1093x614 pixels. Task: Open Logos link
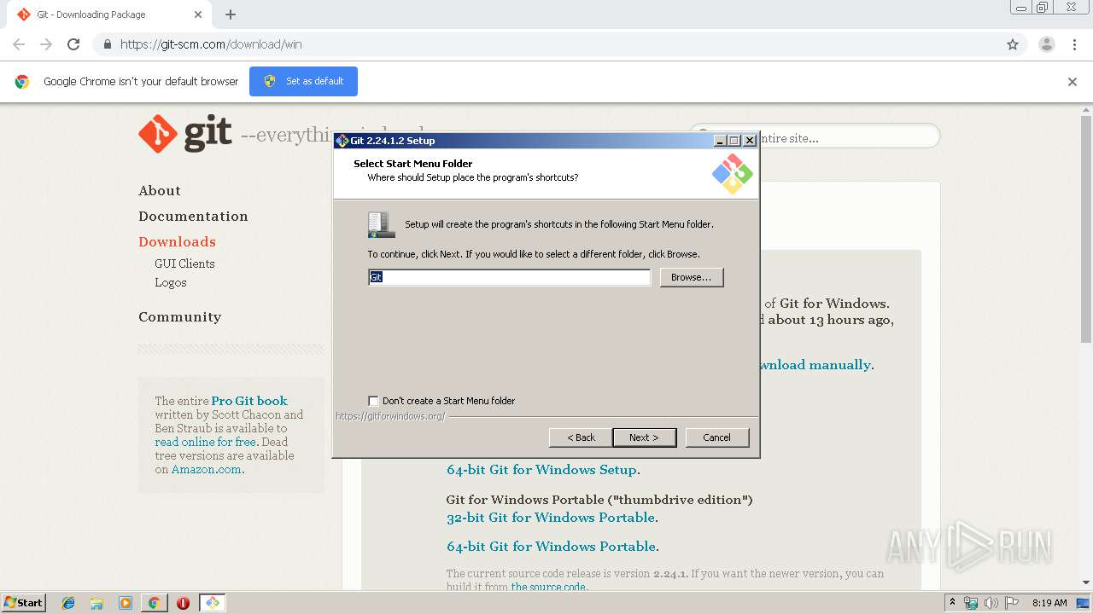(171, 282)
